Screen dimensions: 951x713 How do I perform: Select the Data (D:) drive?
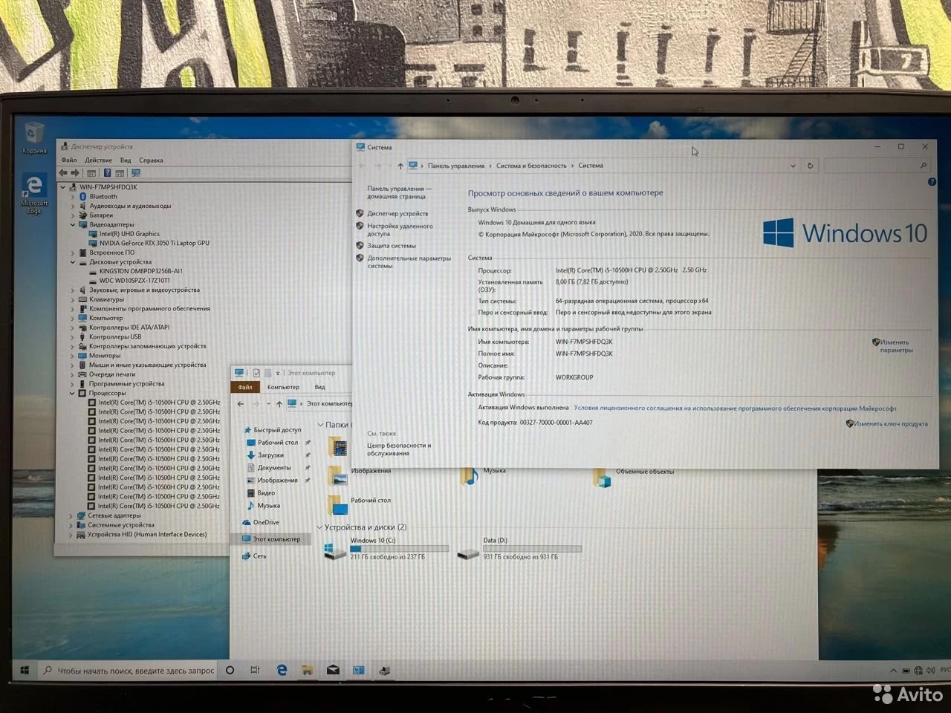[x=519, y=549]
